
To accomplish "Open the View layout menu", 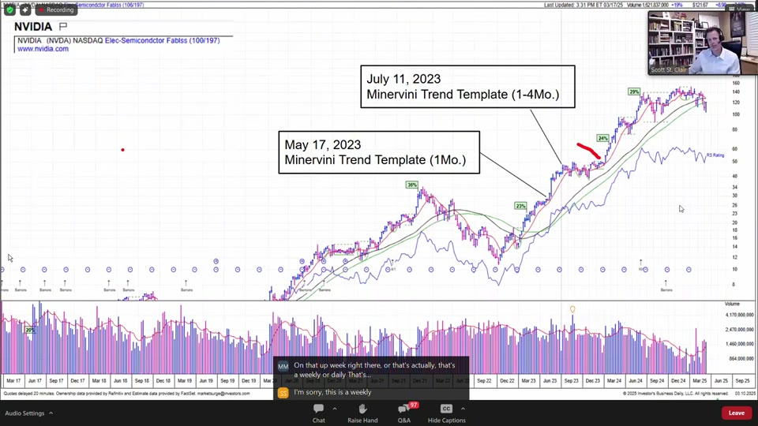I will point(741,9).
